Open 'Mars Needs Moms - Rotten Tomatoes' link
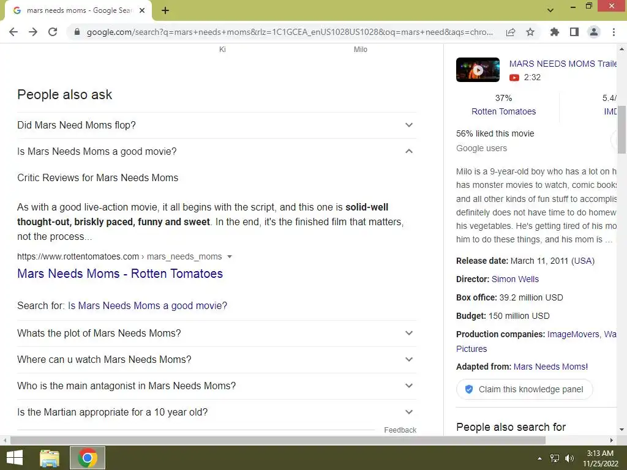 120,274
